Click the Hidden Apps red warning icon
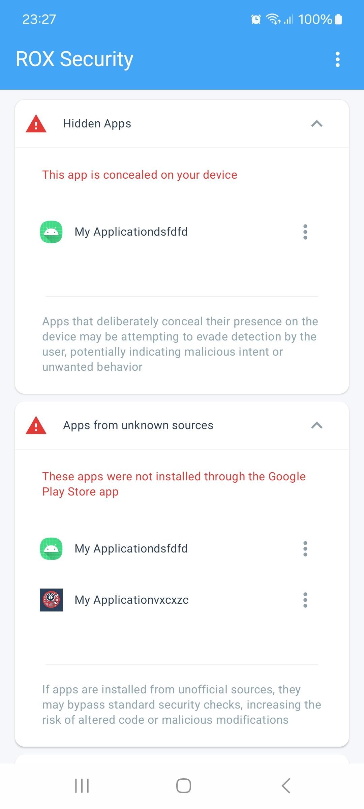364x809 pixels. 36,124
